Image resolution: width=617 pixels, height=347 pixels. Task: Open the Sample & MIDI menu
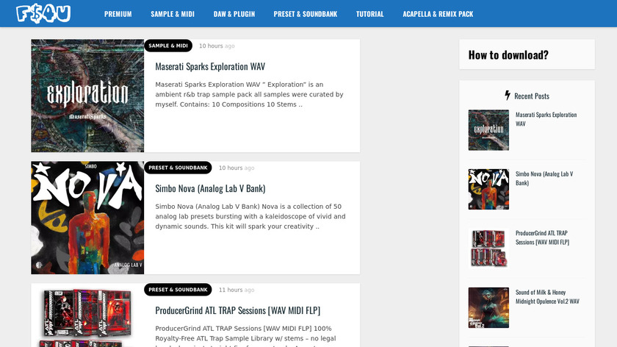(x=172, y=14)
